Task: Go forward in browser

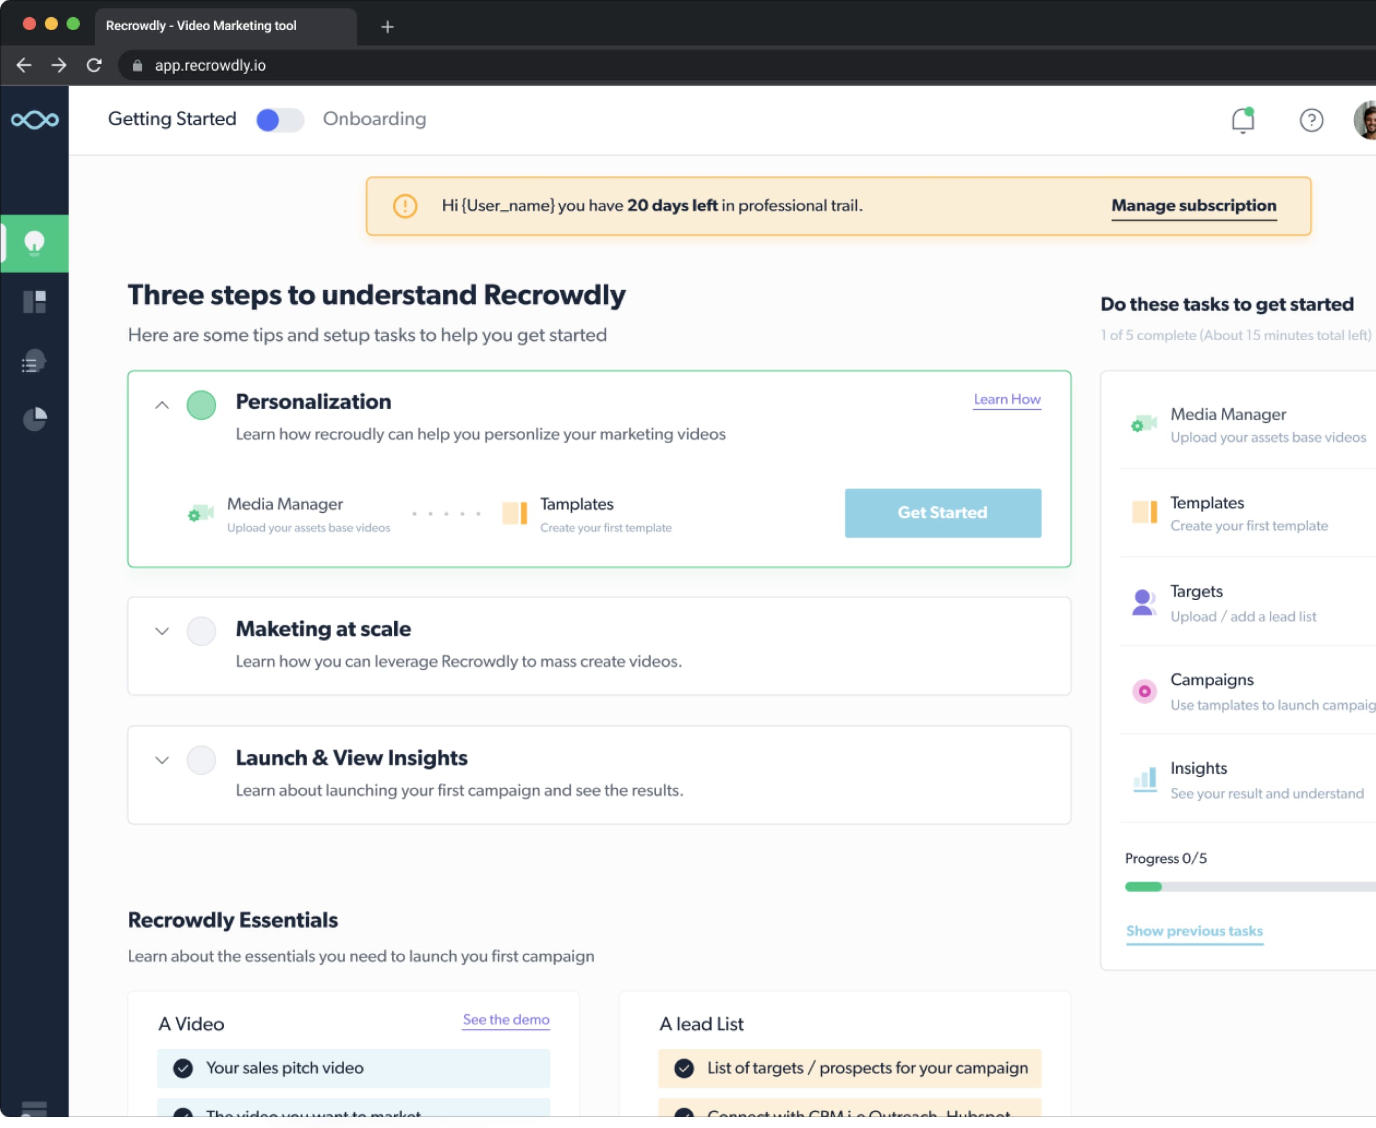Action: (59, 65)
